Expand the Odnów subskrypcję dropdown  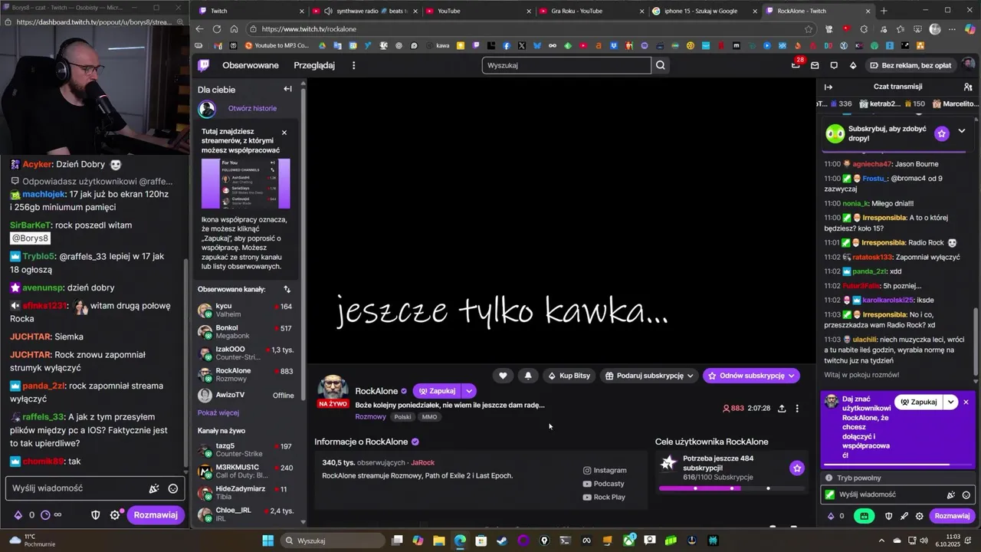pyautogui.click(x=792, y=376)
